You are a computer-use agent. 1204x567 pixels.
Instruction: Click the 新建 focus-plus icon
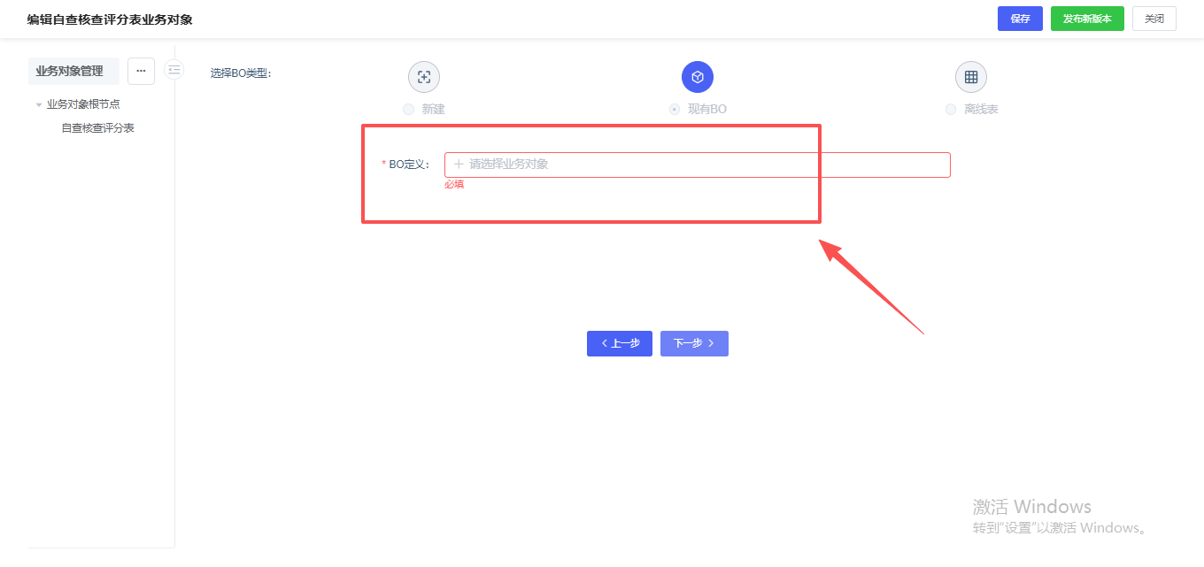pos(424,77)
